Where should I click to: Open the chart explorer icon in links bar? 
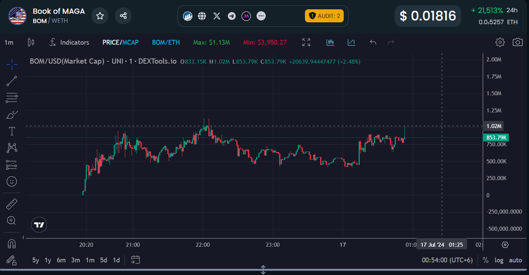[187, 16]
